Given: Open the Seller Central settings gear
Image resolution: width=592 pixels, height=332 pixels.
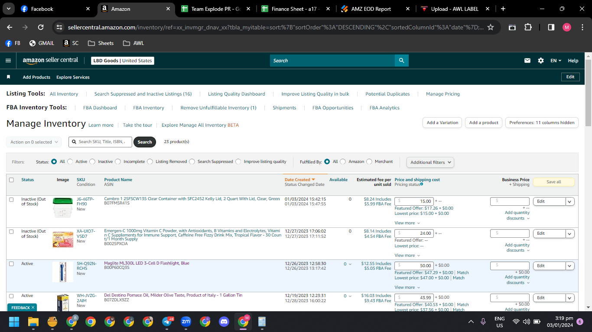Looking at the screenshot, I should click(x=541, y=61).
